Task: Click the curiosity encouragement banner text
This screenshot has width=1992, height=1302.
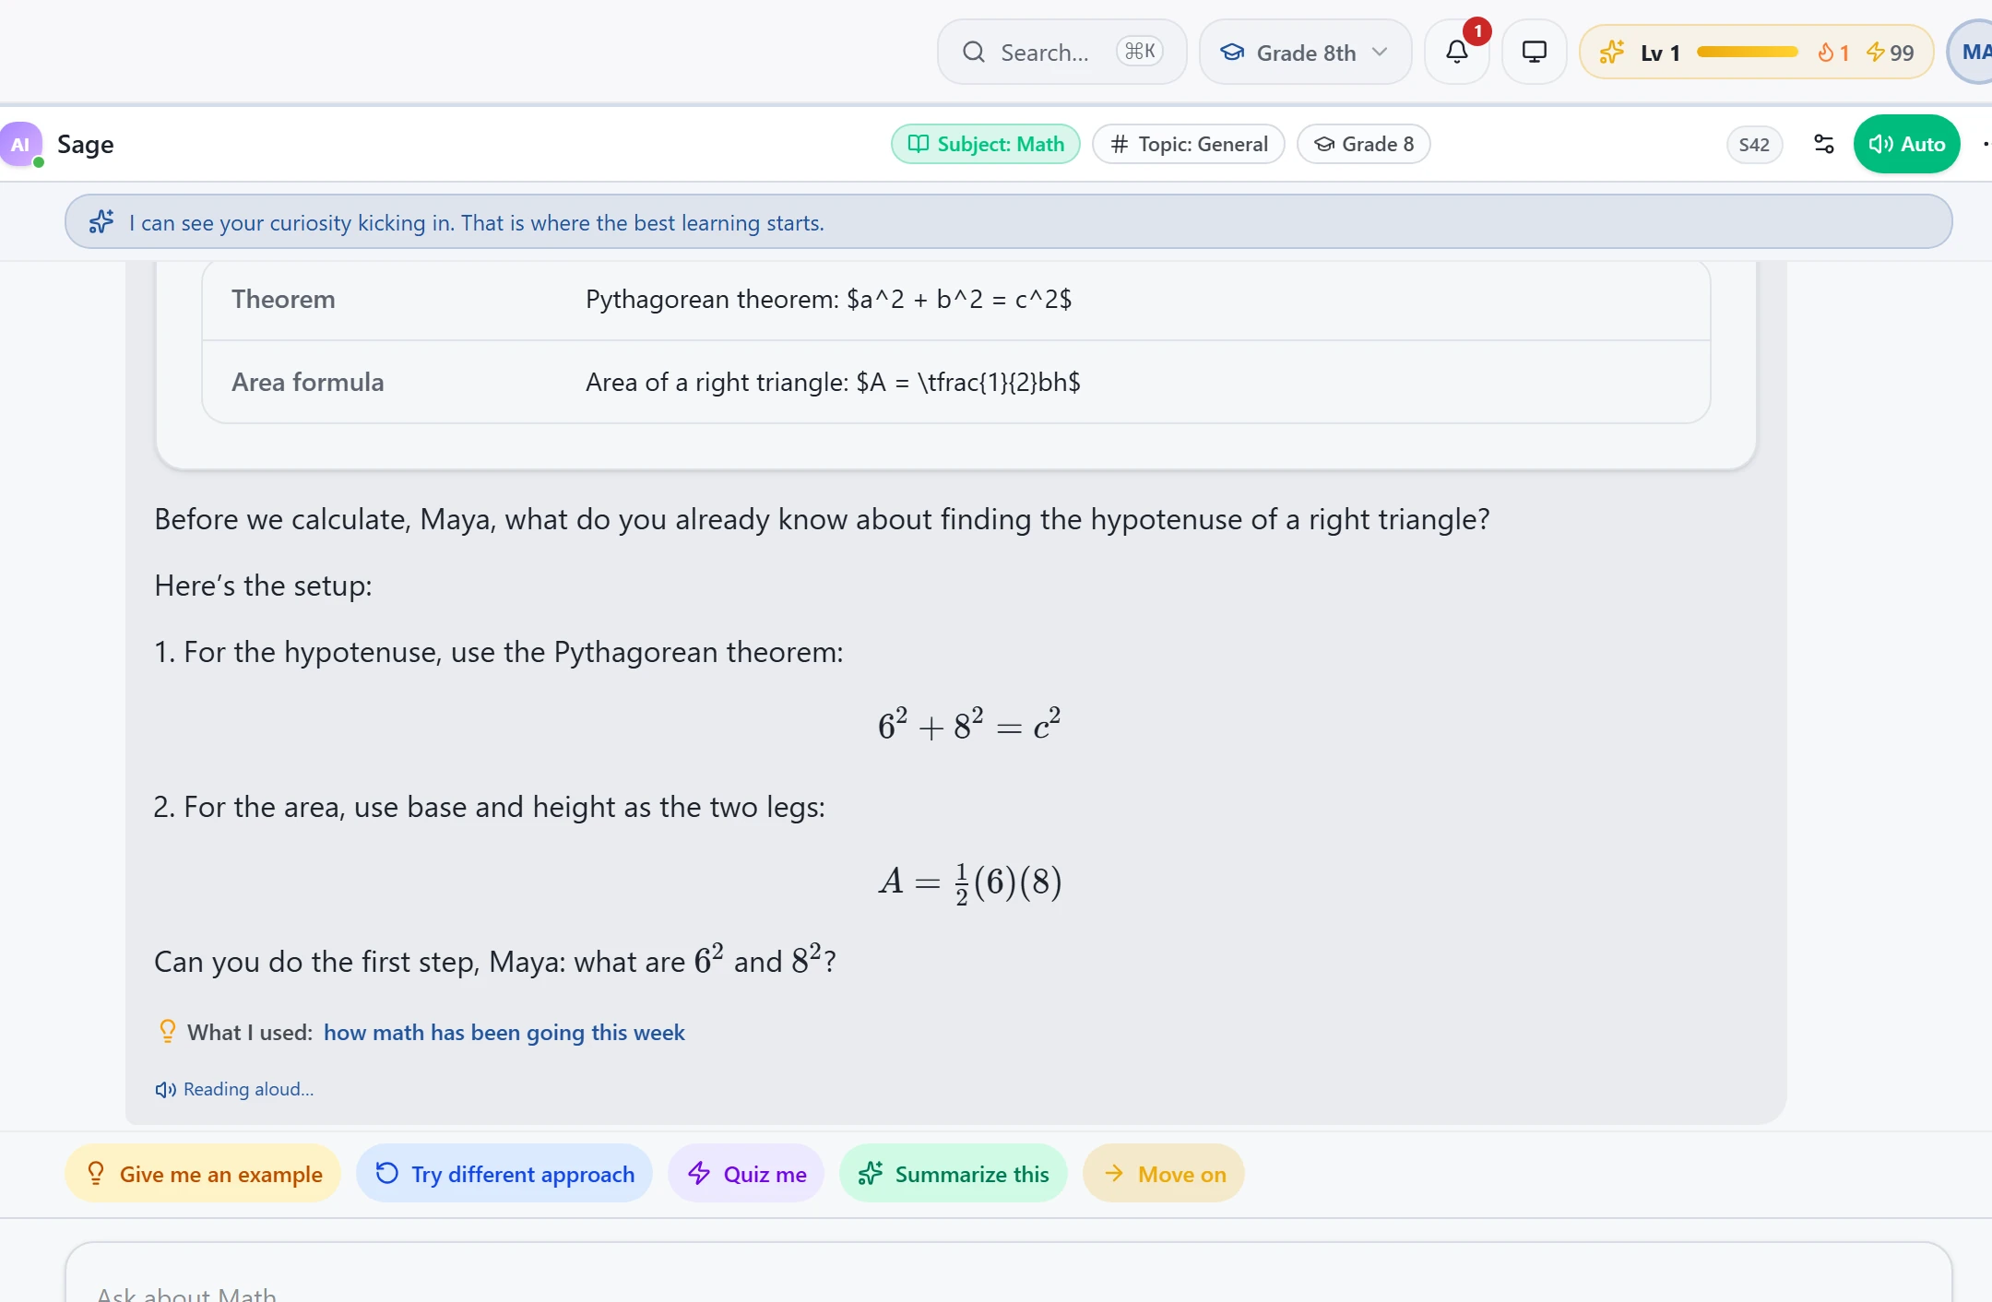Action: (477, 222)
